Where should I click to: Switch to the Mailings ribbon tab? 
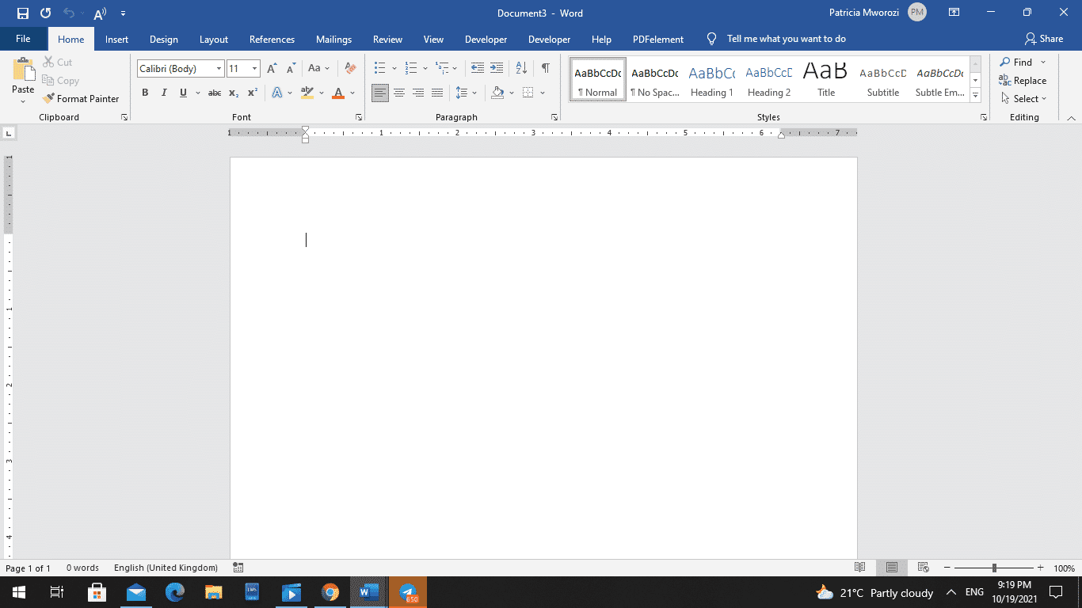point(333,39)
